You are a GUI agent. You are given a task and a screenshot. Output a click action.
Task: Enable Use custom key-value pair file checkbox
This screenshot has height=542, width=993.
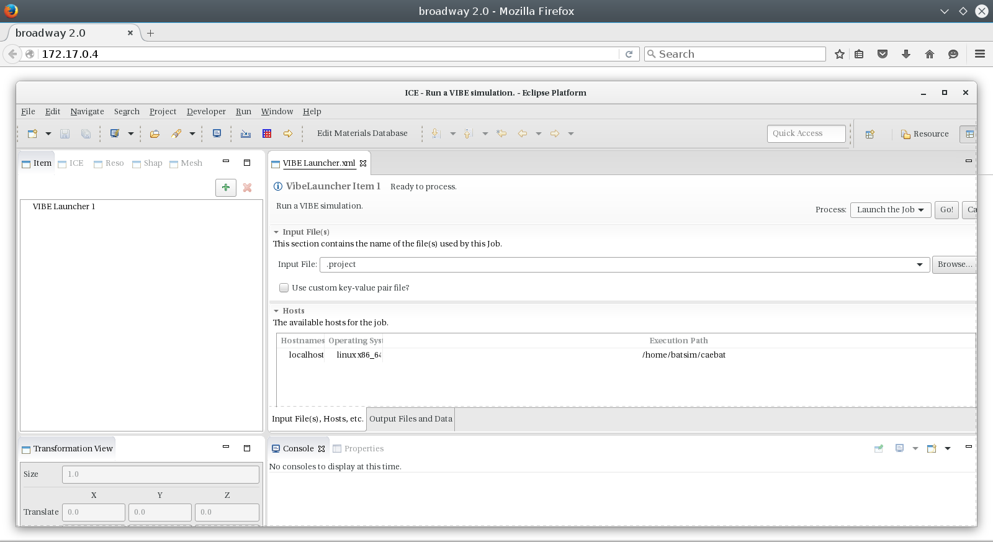[x=284, y=288]
